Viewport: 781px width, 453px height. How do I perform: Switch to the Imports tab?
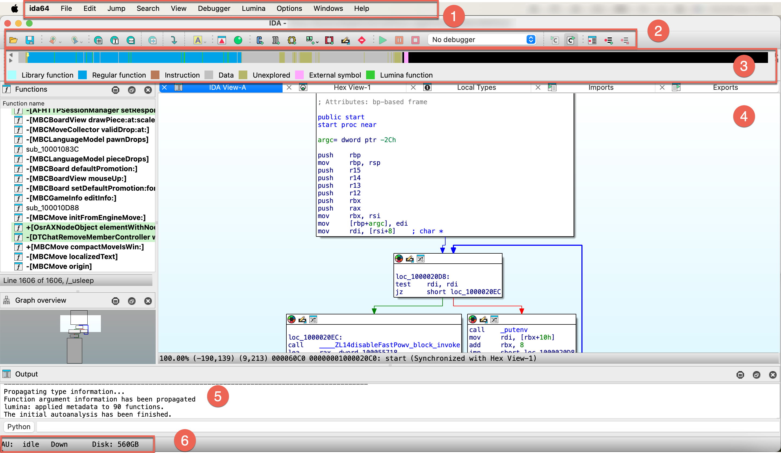pos(600,87)
